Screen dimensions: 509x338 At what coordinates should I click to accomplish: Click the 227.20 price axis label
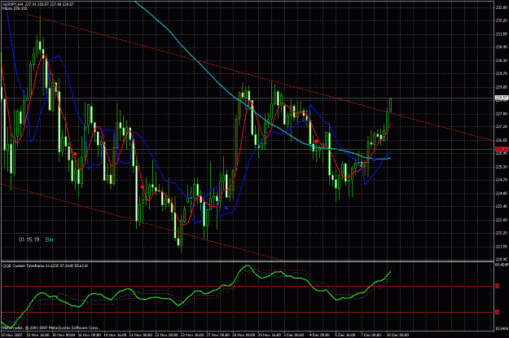tap(501, 127)
